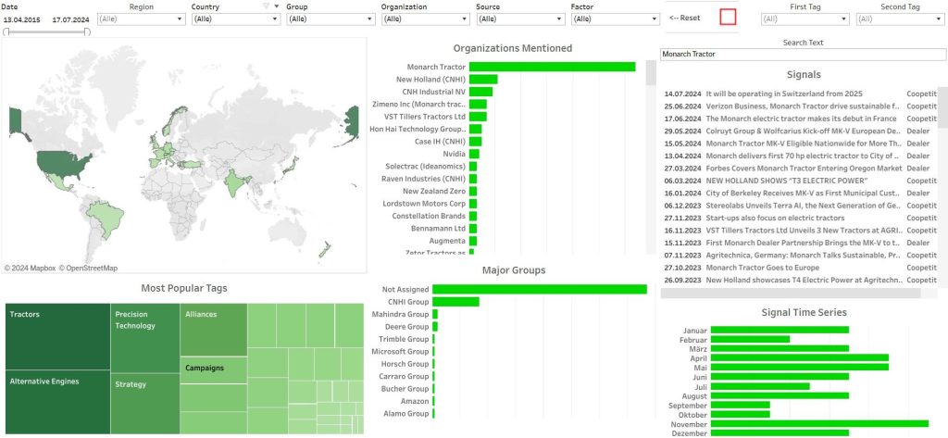Viewport: 948px width, 438px height.
Task: Select the CNHI Group bar in Major Groups
Action: (x=455, y=301)
